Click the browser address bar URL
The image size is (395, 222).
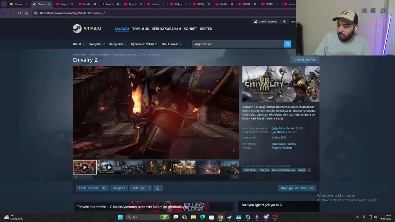coord(72,13)
